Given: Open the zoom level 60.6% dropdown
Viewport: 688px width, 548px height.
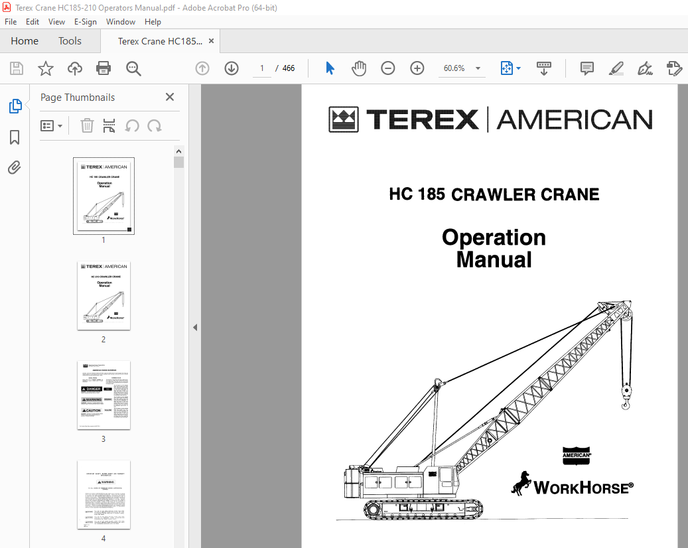Looking at the screenshot, I should [478, 68].
